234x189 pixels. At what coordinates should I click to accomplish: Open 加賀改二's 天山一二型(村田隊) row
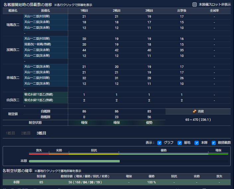(117, 39)
